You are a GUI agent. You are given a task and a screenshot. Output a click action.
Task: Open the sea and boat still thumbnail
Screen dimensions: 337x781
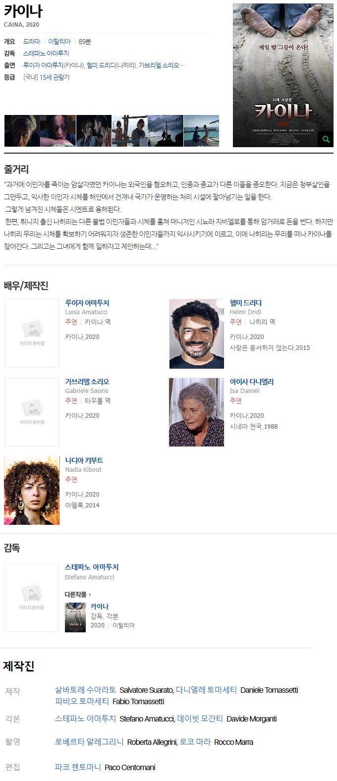point(201,131)
